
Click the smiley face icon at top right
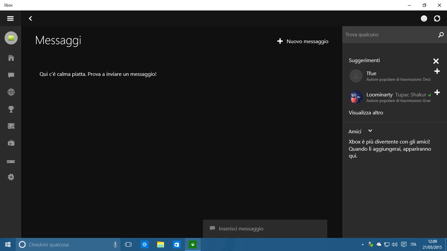(424, 19)
